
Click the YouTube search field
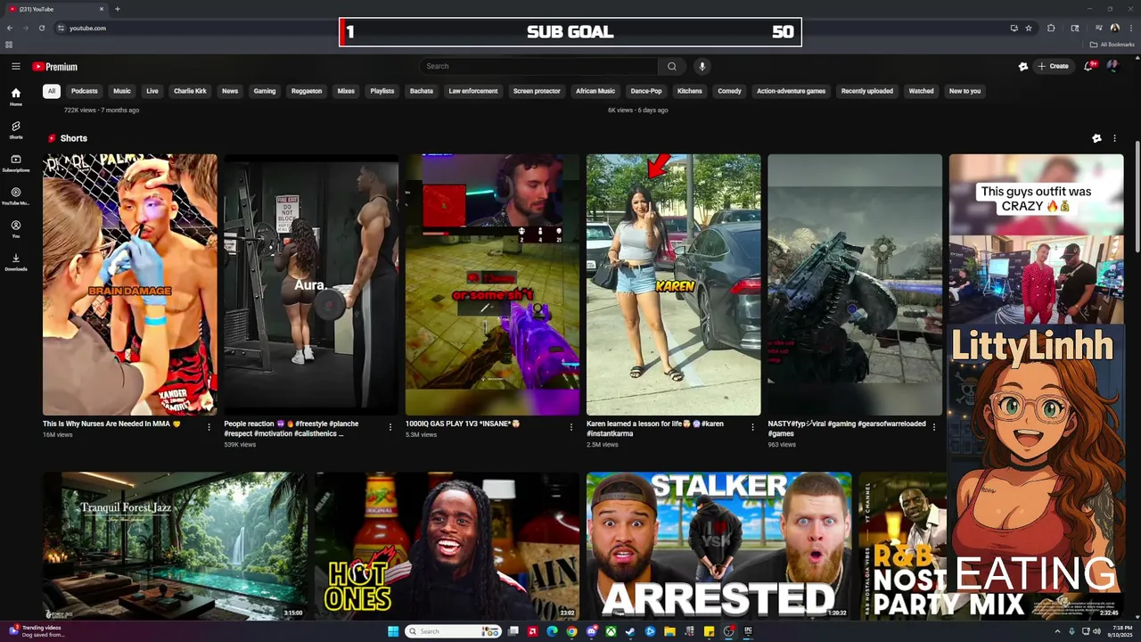[x=538, y=66]
